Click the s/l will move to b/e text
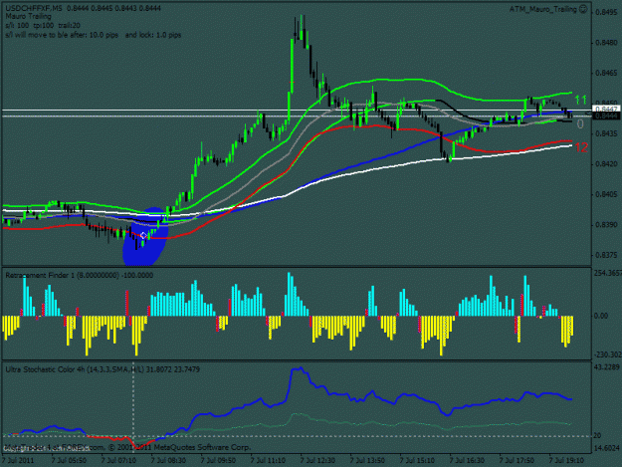Image resolution: width=622 pixels, height=467 pixels. [94, 35]
